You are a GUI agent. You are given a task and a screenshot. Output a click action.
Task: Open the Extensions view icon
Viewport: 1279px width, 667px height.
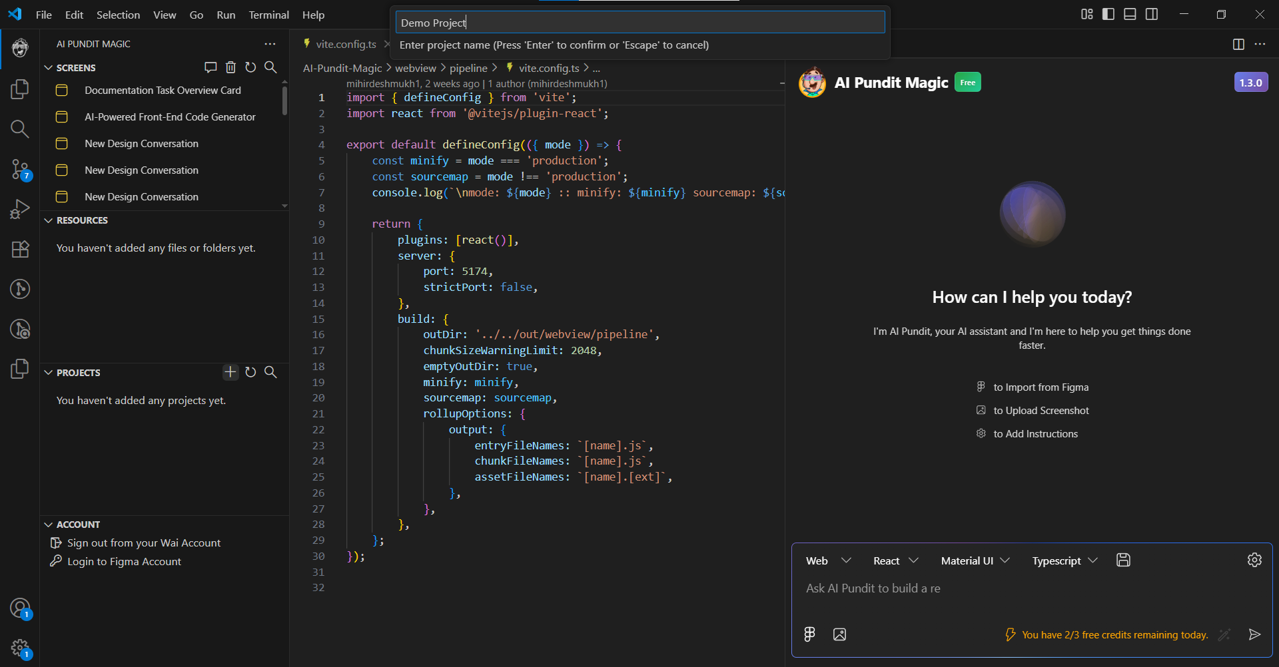[20, 249]
